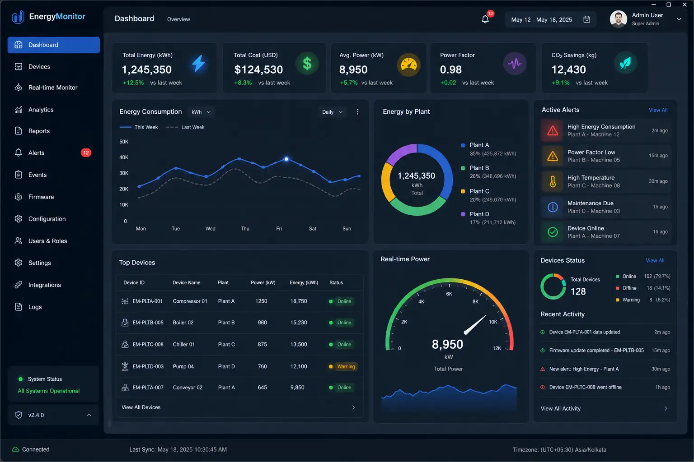Image resolution: width=694 pixels, height=462 pixels.
Task: Click the dollar sign Total Cost icon
Action: pos(307,64)
